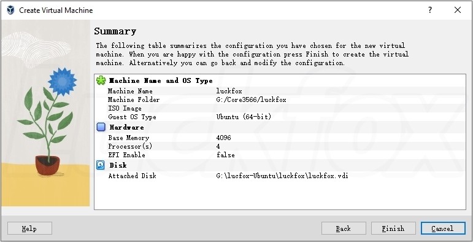
Task: Select the Base Memory 4096 row
Action: click(280, 138)
